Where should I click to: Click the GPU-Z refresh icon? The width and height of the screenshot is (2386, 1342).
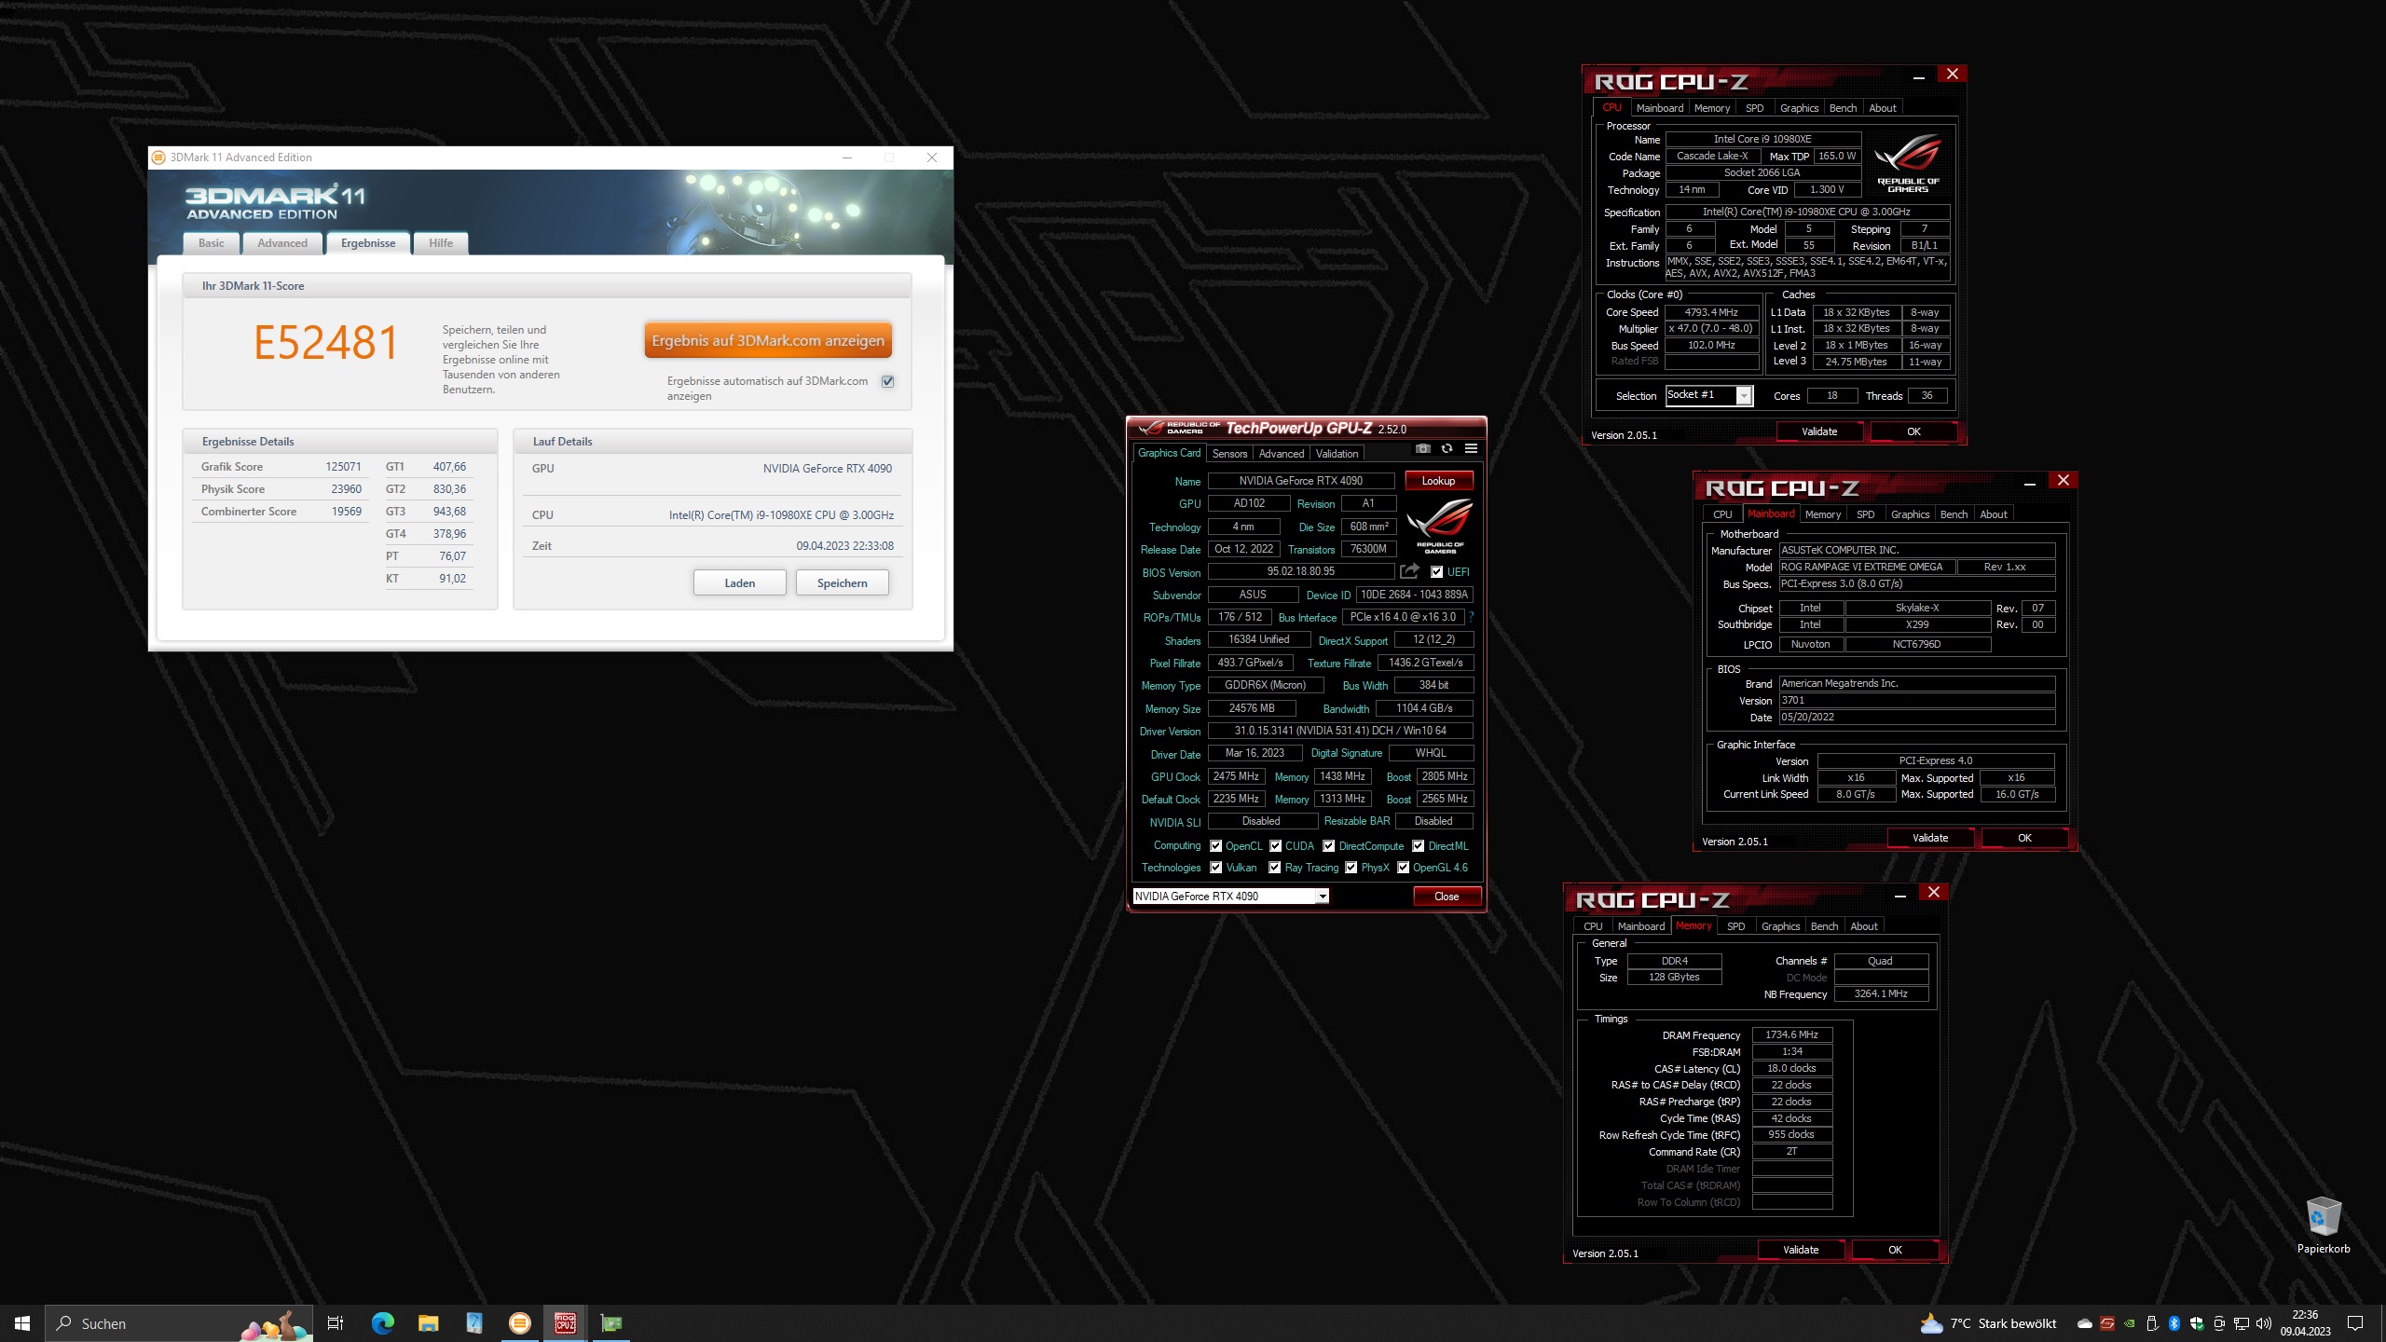[1447, 448]
